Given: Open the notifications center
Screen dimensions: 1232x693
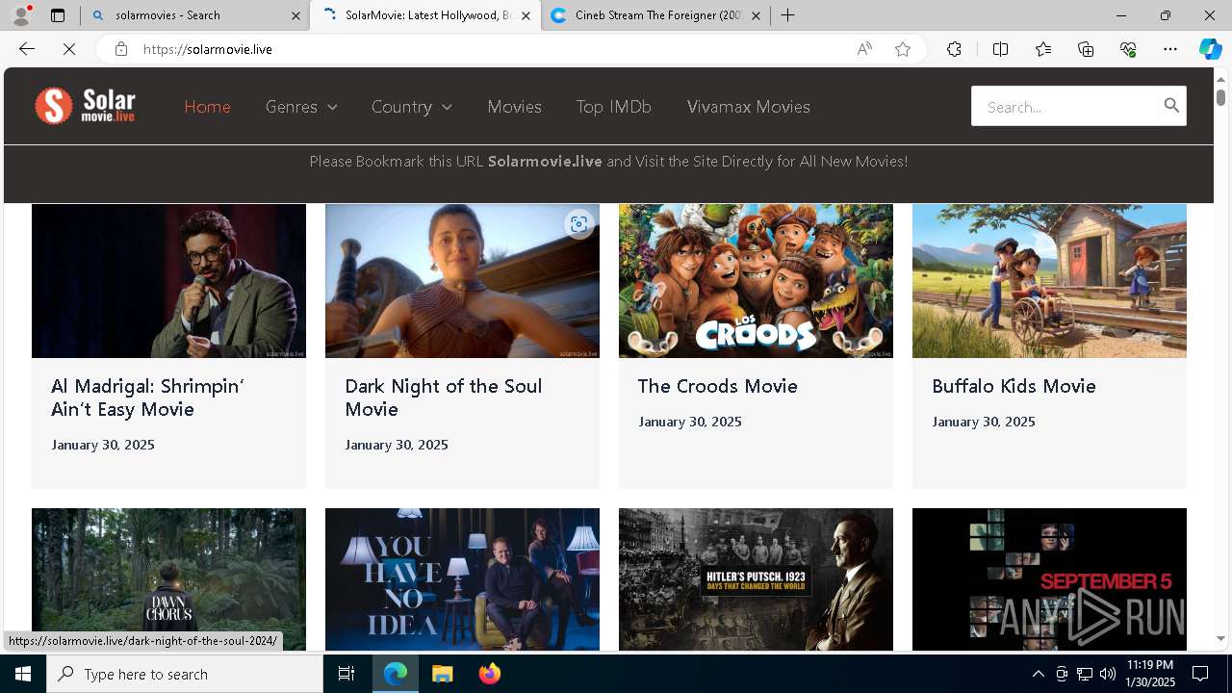Looking at the screenshot, I should pyautogui.click(x=1200, y=674).
